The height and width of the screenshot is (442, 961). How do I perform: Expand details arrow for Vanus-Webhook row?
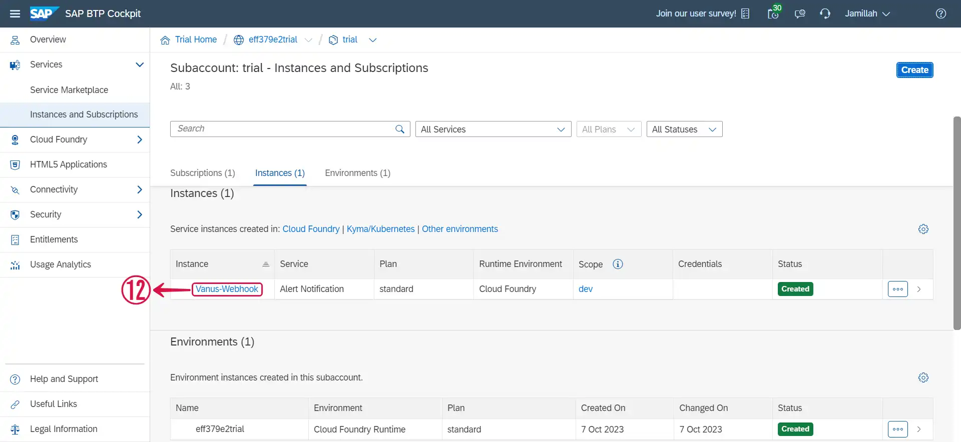919,289
